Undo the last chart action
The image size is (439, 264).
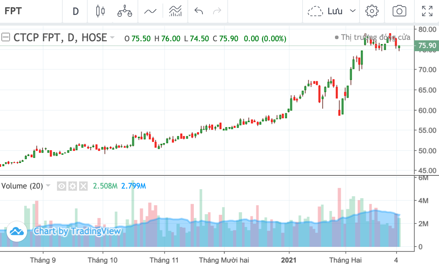198,11
